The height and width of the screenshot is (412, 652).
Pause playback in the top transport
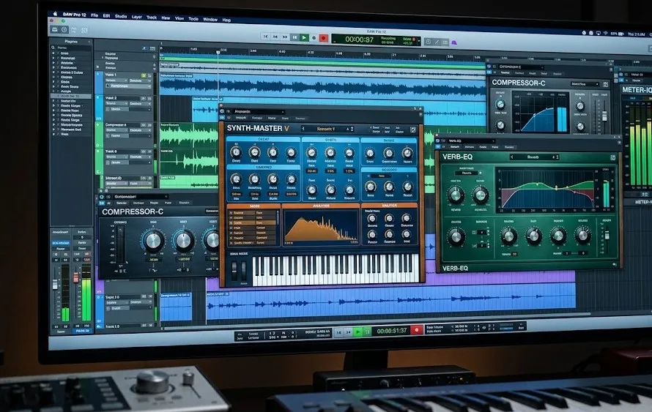pos(294,37)
